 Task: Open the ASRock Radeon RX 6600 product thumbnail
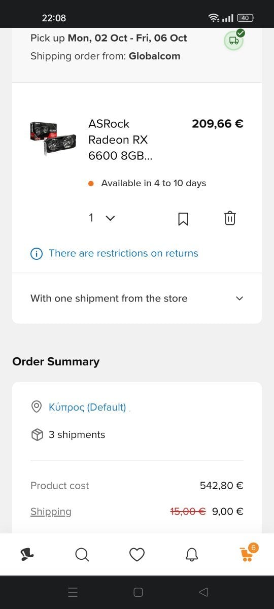pos(53,139)
